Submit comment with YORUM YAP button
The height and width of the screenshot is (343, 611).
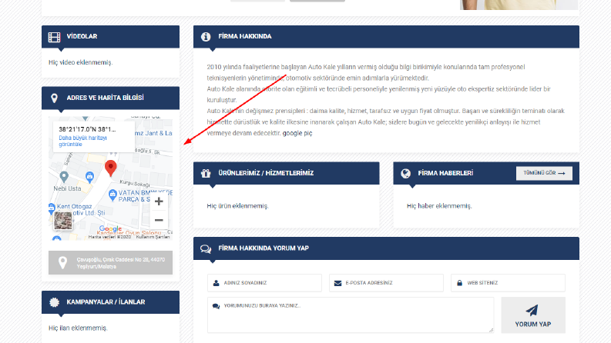[533, 315]
